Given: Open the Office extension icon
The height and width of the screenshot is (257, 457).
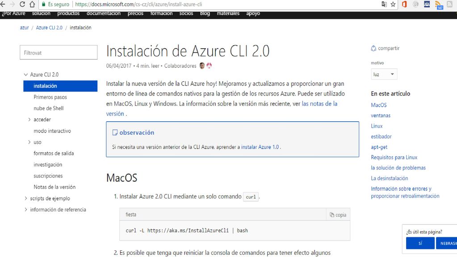Looking at the screenshot, I should (404, 4).
